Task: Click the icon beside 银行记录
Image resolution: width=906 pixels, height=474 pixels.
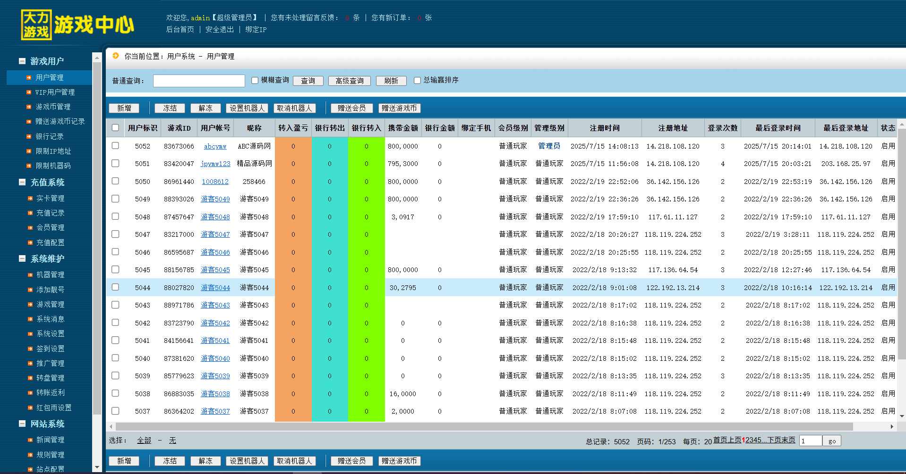Action: click(29, 137)
